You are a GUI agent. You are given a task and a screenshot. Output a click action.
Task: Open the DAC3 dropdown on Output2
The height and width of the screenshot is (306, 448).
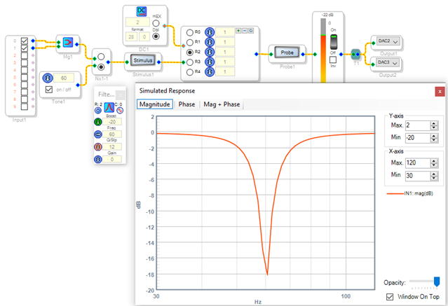388,63
